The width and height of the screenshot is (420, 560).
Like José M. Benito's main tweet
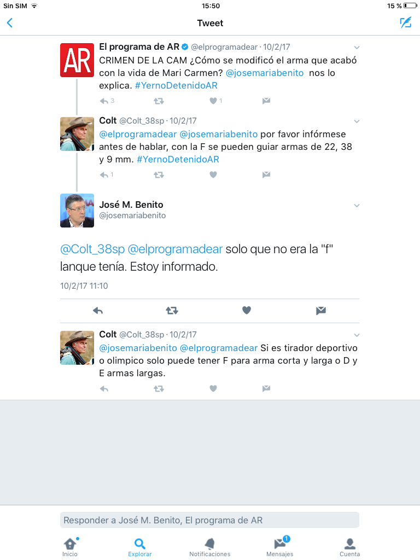(x=247, y=311)
